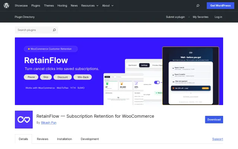The width and height of the screenshot is (238, 149).
Task: Click the RetainFlow infinity-heart plugin icon
Action: point(24,120)
